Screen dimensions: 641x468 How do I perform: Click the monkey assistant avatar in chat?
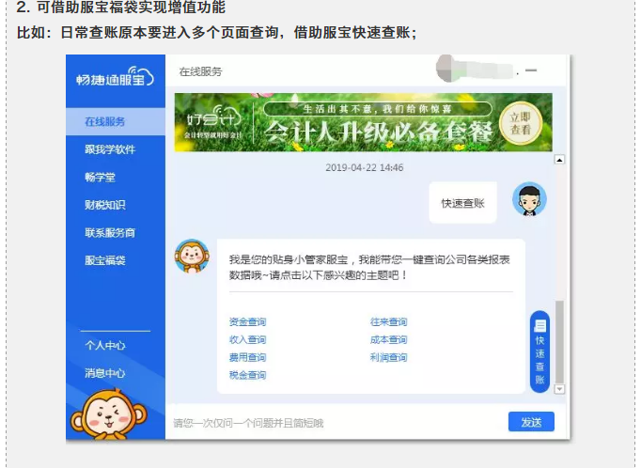192,256
